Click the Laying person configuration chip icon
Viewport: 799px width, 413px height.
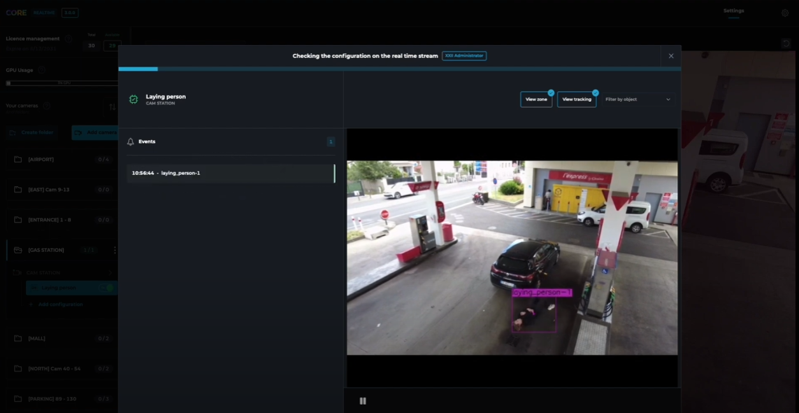[133, 99]
